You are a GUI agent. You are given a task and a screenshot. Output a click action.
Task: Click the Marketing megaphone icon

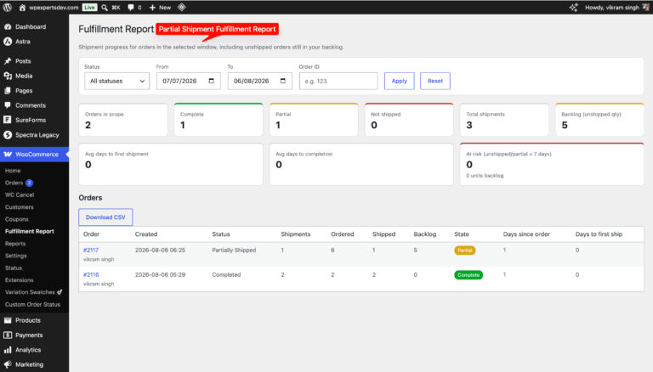[x=8, y=364]
